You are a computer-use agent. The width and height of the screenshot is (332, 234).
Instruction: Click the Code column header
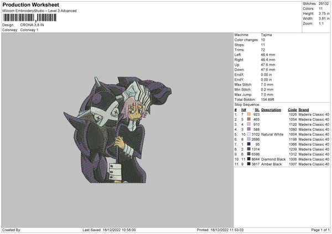pyautogui.click(x=292, y=110)
